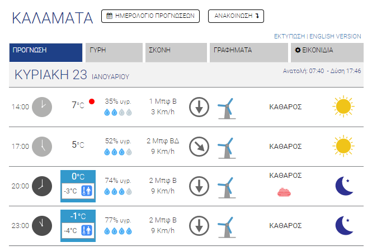Click the moon icon for 23:00
The width and height of the screenshot is (372, 247).
[x=343, y=226]
